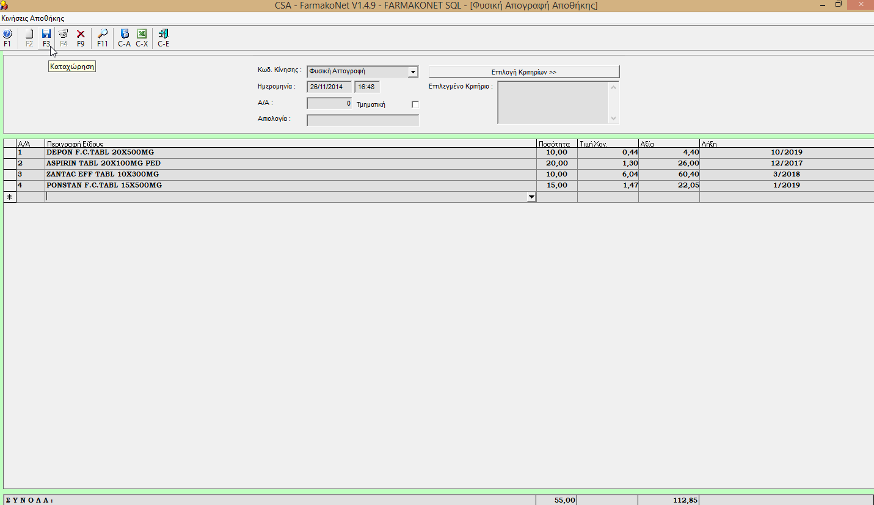Click value 60,40 in ZANTAC row
The image size is (874, 505).
tap(669, 175)
